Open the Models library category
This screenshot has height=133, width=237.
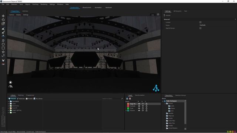[29, 99]
